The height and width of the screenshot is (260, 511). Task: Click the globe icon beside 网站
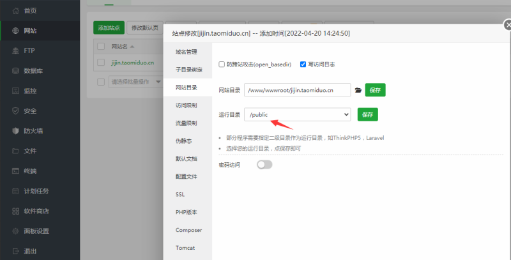pyautogui.click(x=15, y=31)
